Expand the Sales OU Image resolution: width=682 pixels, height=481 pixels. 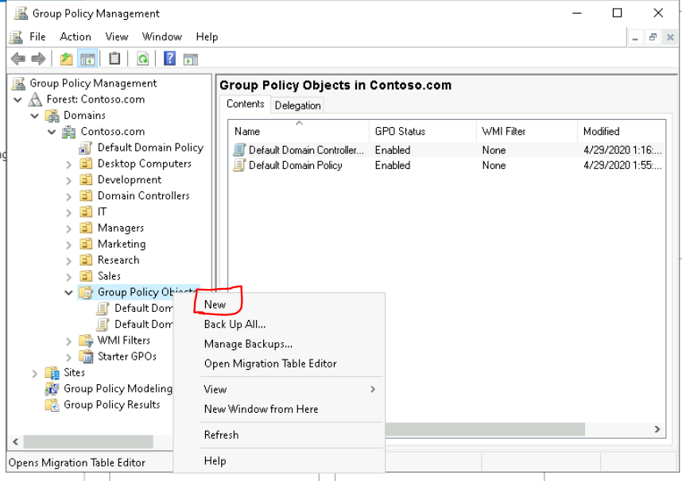(68, 277)
